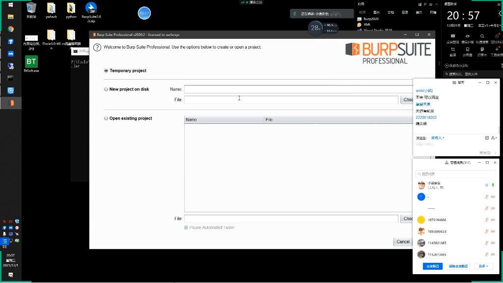Viewport: 503px width, 283px height.
Task: Open the hamburger menu in apps panel
Action: pyautogui.click(x=430, y=4)
